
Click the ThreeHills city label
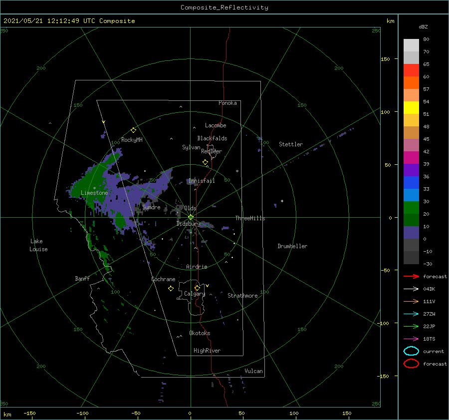click(x=250, y=218)
